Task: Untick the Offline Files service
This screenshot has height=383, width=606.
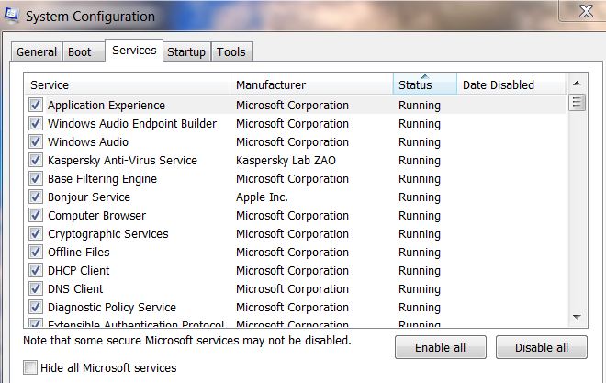Action: [36, 253]
